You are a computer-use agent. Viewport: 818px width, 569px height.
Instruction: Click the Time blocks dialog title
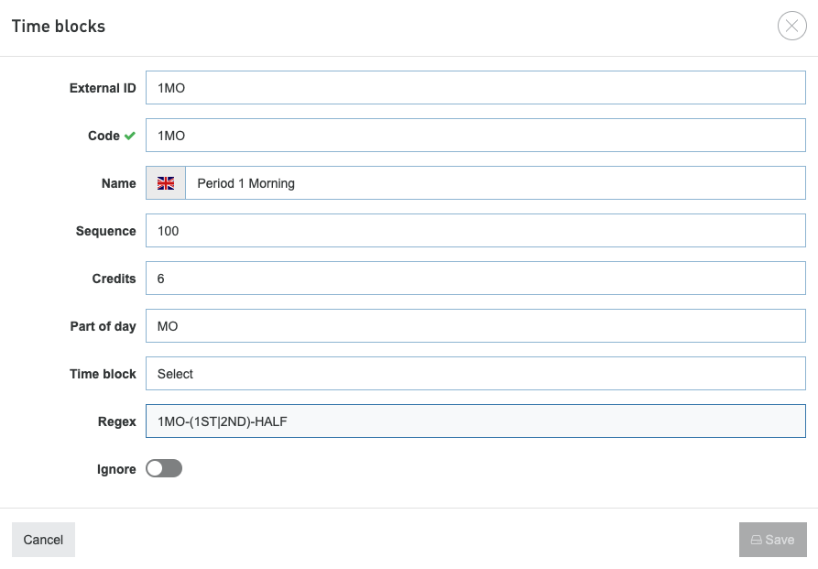pyautogui.click(x=59, y=26)
